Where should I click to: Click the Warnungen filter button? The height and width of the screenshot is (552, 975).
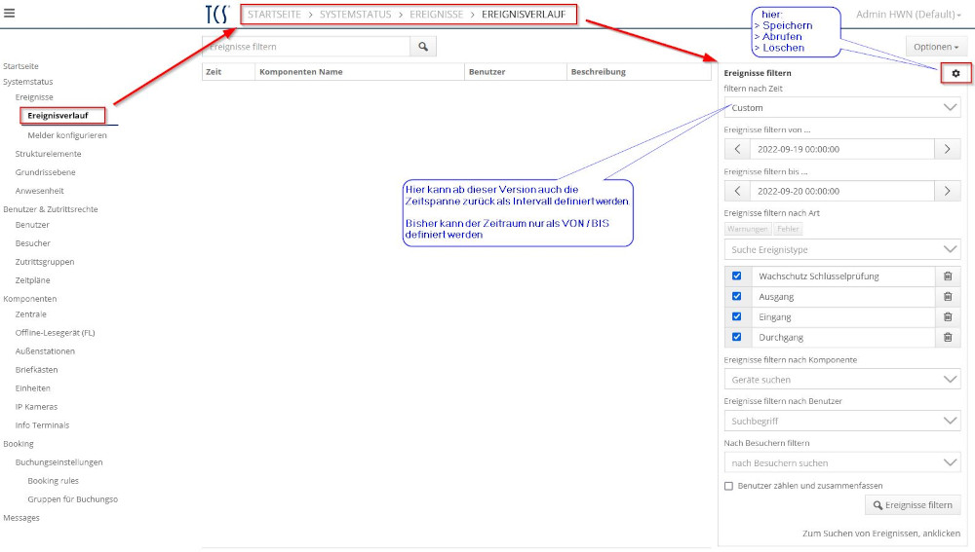(x=748, y=230)
